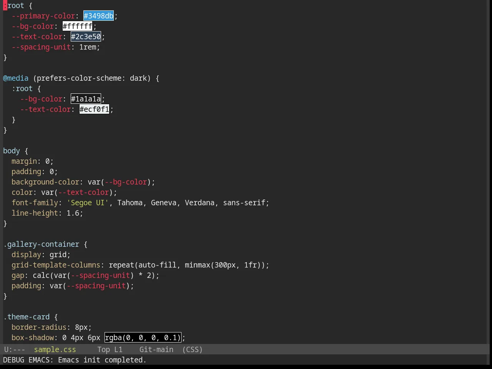This screenshot has height=369, width=492.
Task: Place cursor on --spacing-unit: 1rem line
Action: point(56,47)
